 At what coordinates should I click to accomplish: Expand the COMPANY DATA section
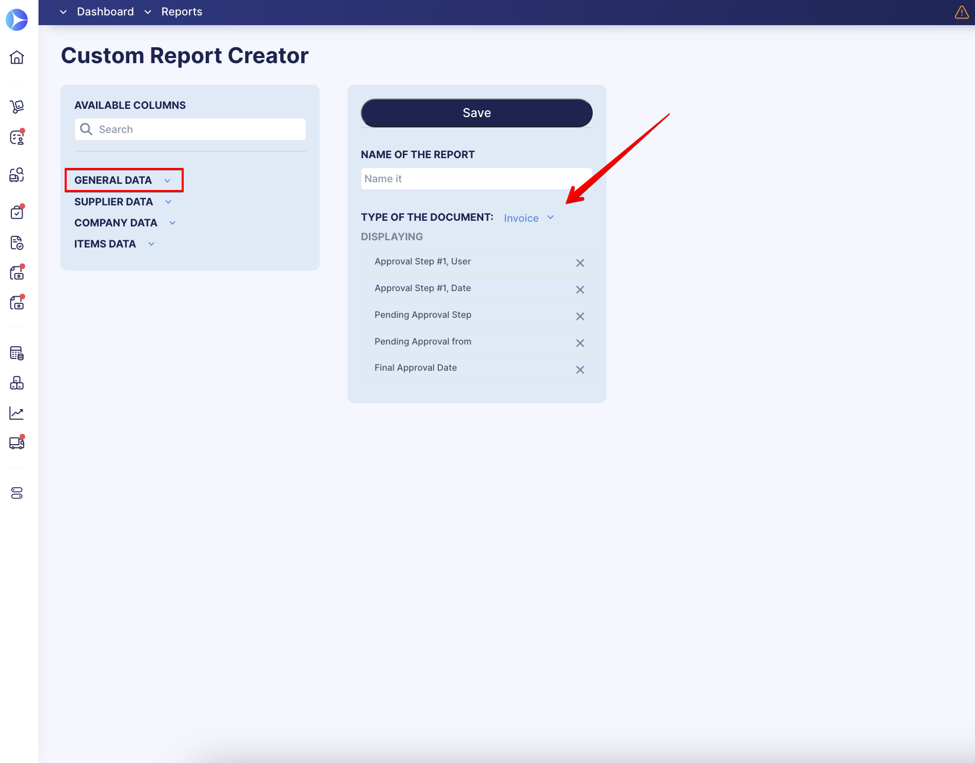click(125, 223)
